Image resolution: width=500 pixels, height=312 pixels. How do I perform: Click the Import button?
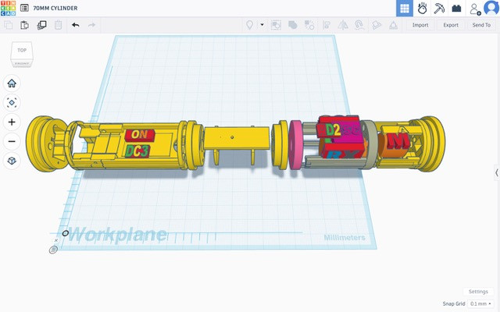point(420,25)
